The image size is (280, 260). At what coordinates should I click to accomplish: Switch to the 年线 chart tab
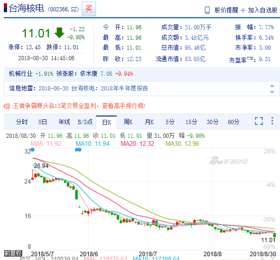[64, 122]
